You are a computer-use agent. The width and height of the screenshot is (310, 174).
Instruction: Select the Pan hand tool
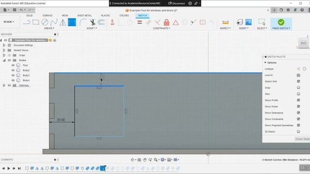[x=145, y=160]
